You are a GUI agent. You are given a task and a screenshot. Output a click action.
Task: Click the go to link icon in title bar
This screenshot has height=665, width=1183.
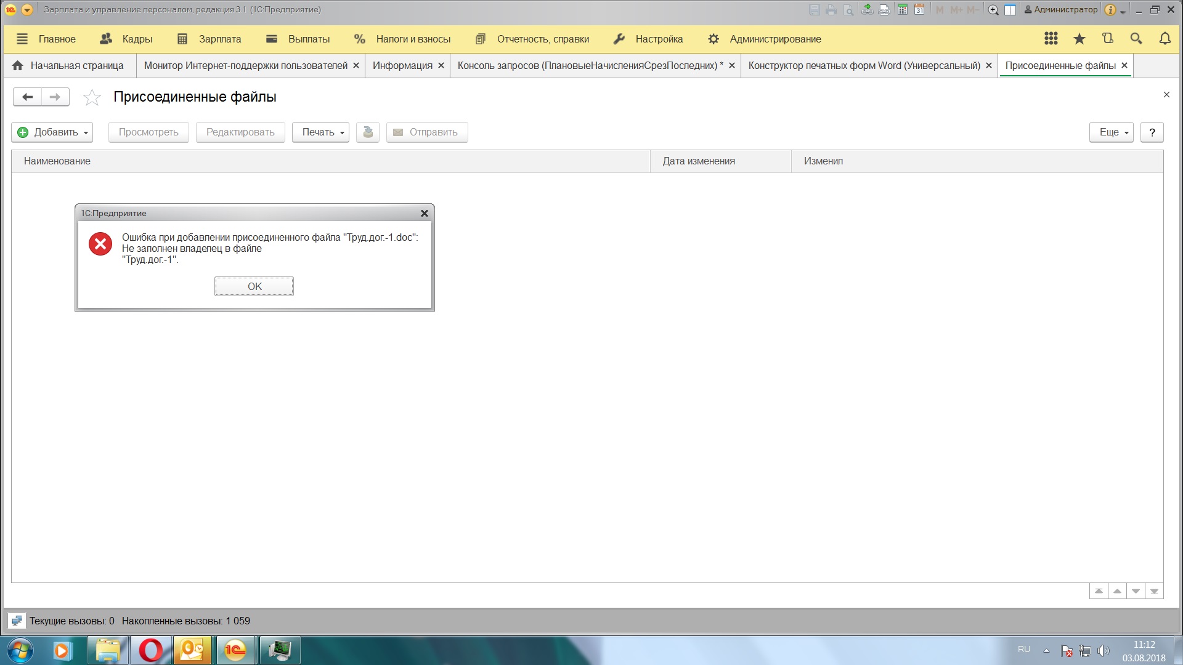[884, 10]
